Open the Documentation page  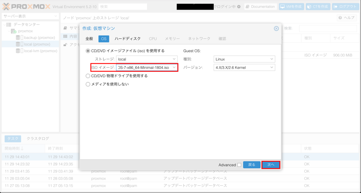[x=261, y=7]
